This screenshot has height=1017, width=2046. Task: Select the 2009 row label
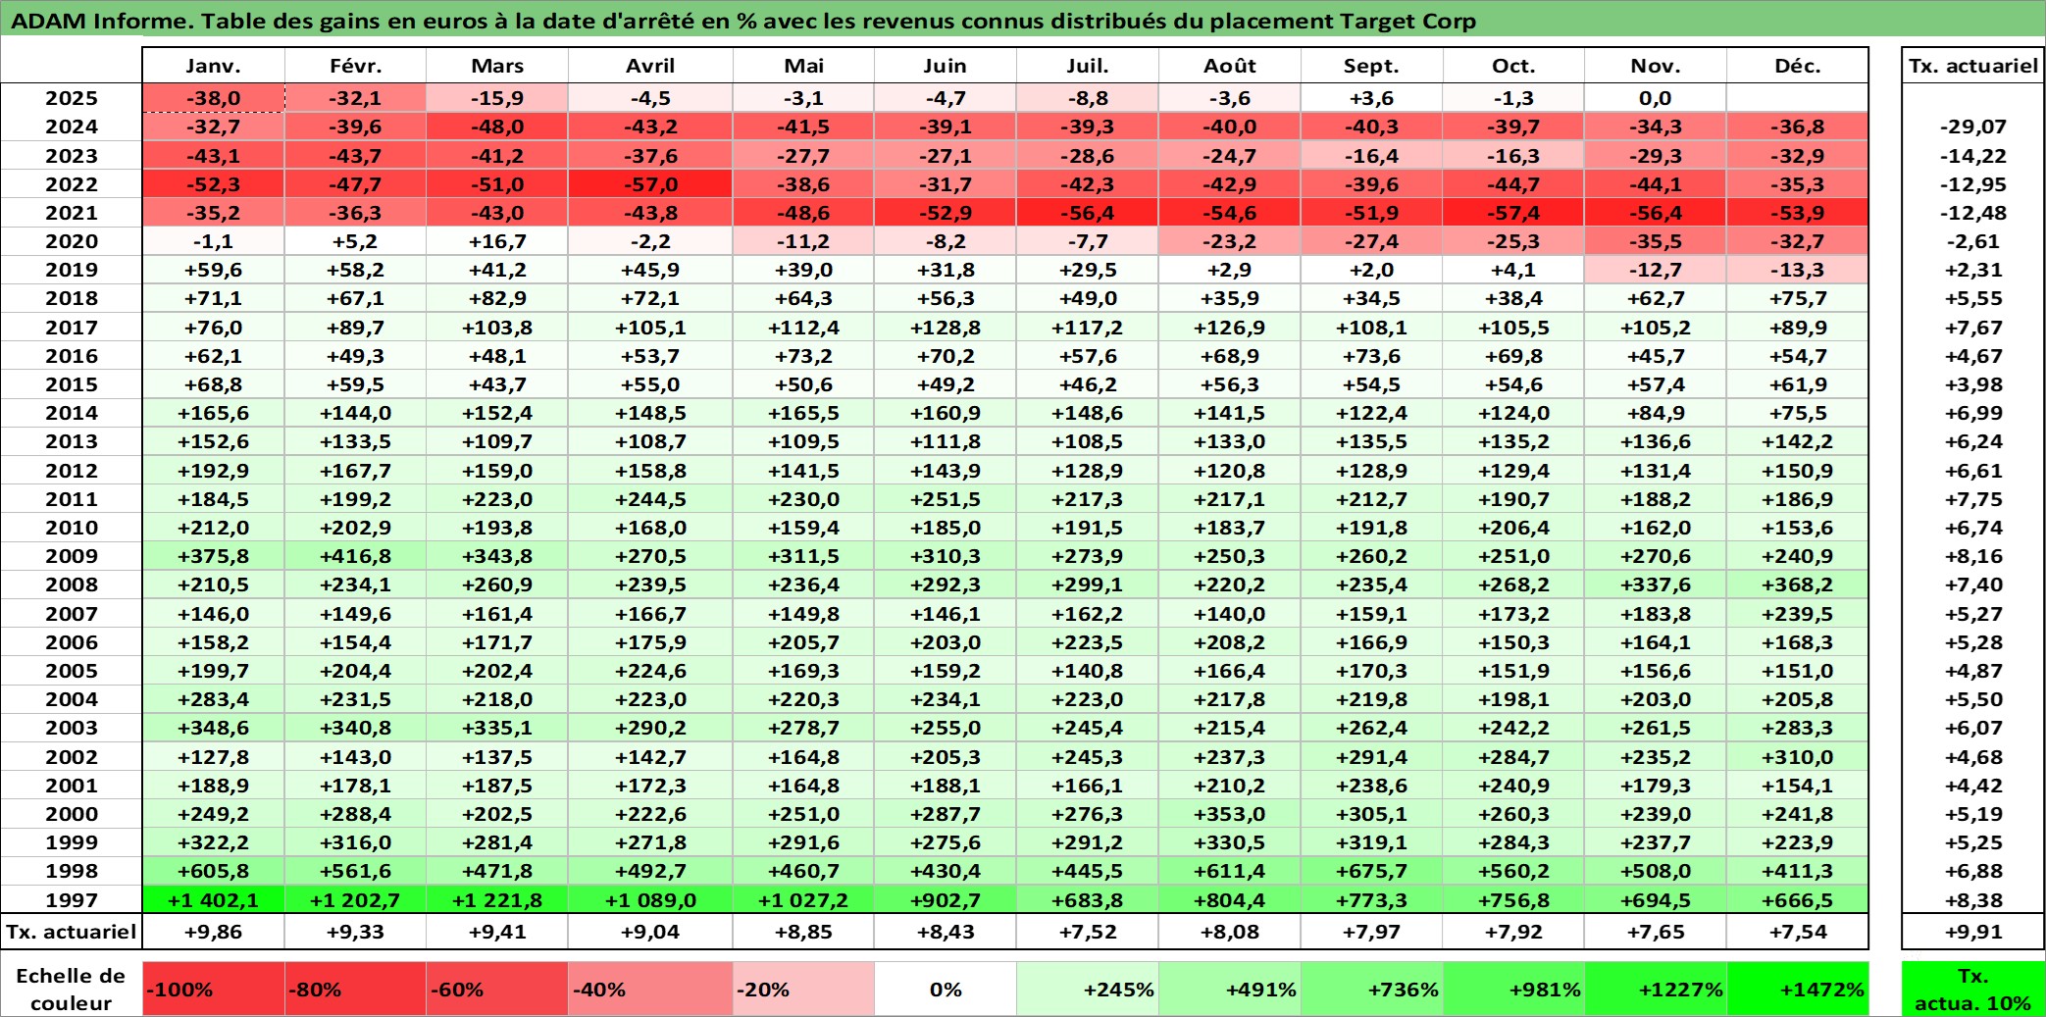(72, 556)
